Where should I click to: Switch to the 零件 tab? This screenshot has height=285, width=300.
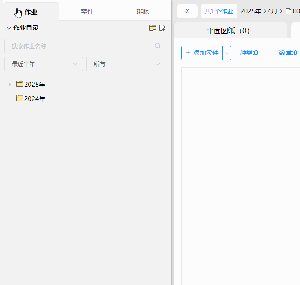(x=87, y=11)
